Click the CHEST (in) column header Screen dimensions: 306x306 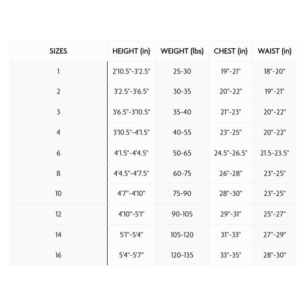231,51
